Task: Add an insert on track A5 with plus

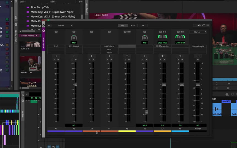Action: (127, 56)
